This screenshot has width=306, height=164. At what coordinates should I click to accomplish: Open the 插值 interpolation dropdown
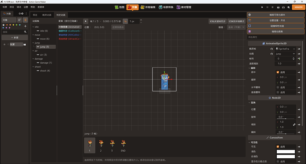click(x=236, y=27)
